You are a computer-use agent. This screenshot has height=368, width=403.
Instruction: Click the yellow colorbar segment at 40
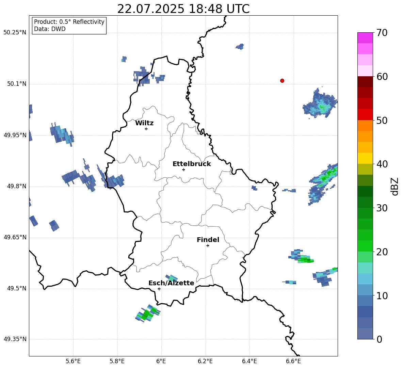click(365, 158)
